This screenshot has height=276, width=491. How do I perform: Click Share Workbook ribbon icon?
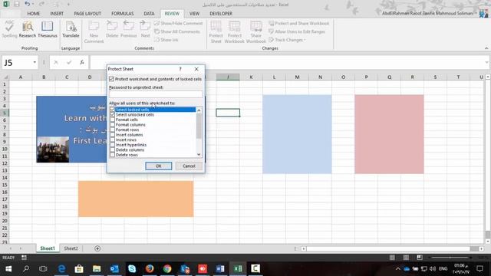click(x=255, y=32)
